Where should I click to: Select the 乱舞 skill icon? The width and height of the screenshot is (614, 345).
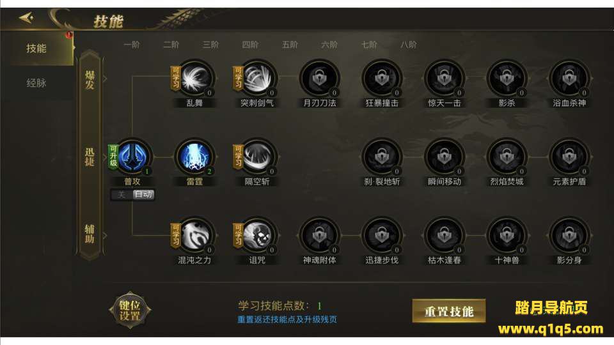click(194, 78)
